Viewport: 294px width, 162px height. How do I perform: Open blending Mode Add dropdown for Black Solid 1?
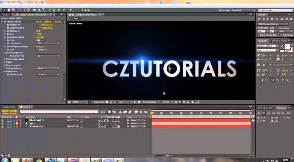click(x=73, y=120)
